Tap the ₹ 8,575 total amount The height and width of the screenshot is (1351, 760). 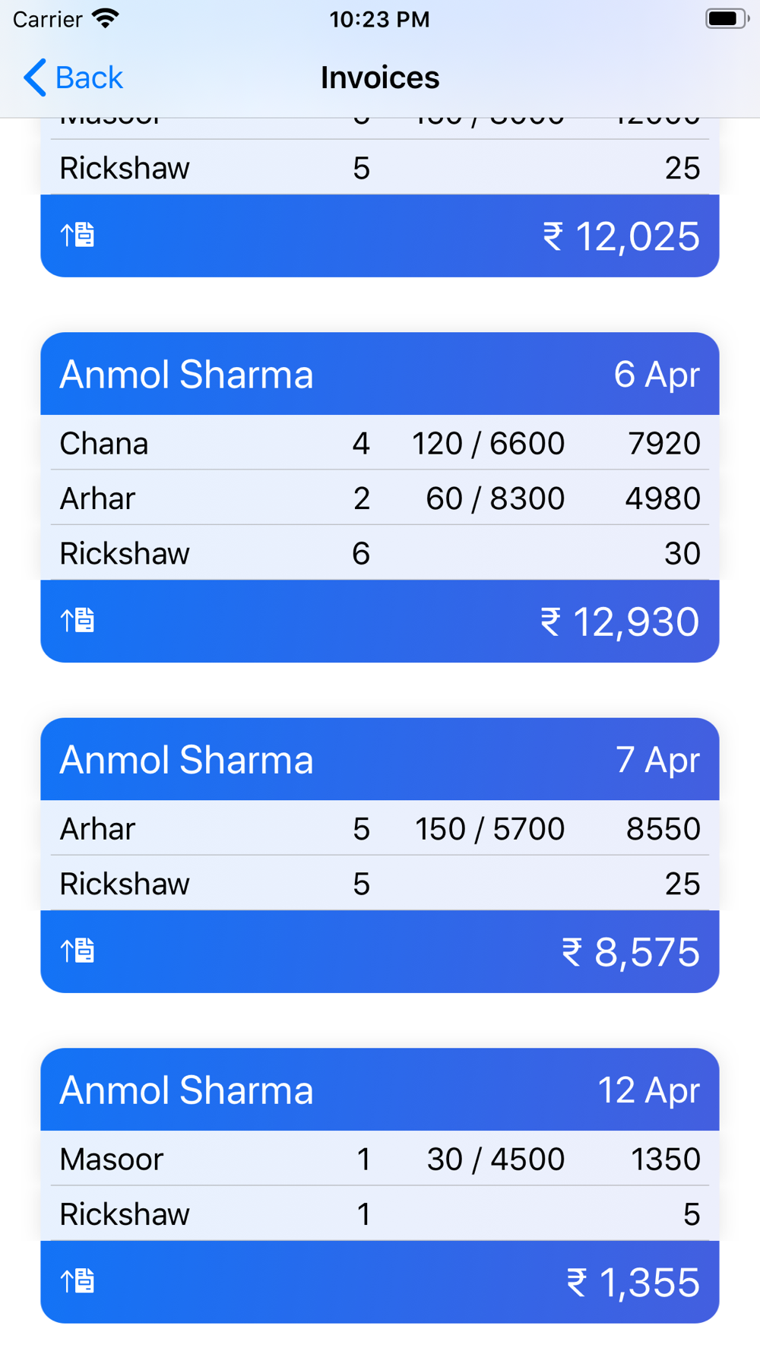pos(630,952)
